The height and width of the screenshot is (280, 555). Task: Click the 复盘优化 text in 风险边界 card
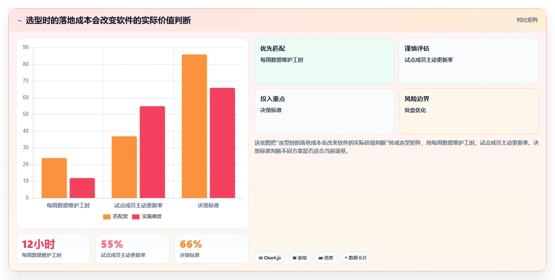tap(415, 111)
